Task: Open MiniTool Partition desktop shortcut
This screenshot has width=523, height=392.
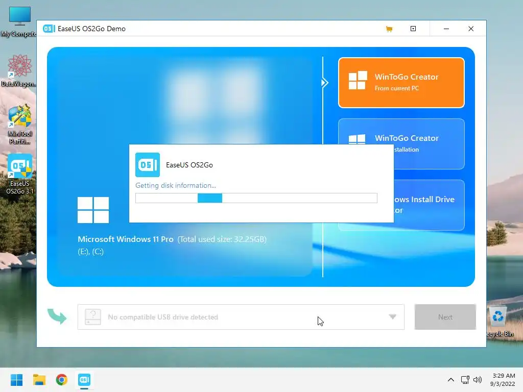Action: 20,125
